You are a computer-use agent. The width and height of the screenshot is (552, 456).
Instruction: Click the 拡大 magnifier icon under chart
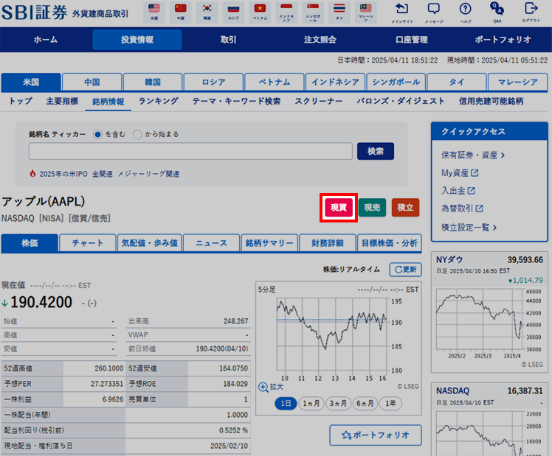coord(263,387)
